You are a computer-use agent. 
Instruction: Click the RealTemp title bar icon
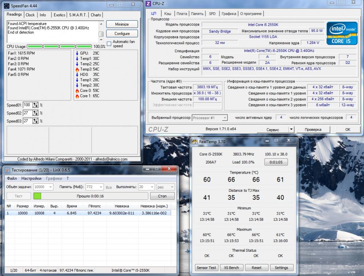194,142
